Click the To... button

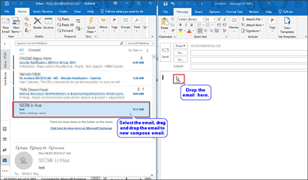coord(180,53)
